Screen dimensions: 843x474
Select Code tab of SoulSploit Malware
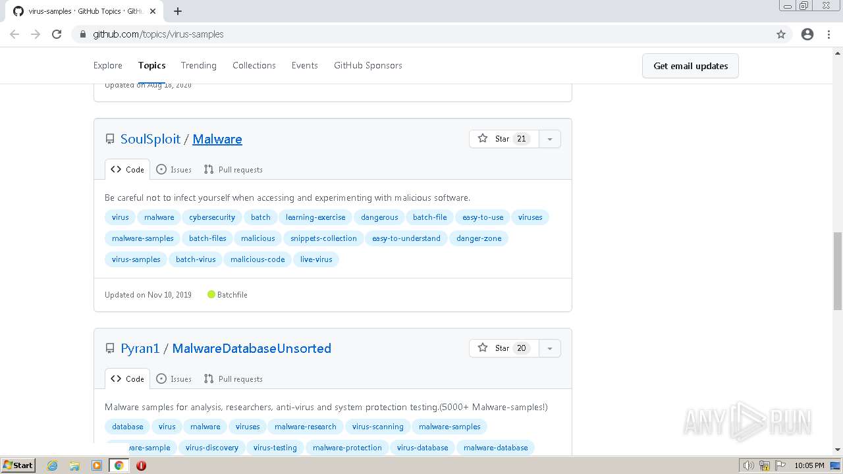pyautogui.click(x=128, y=169)
